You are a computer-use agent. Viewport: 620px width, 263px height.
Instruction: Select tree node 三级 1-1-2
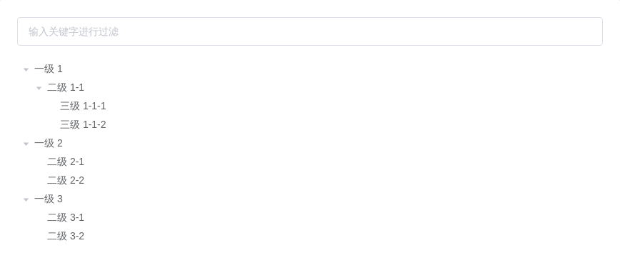(83, 124)
